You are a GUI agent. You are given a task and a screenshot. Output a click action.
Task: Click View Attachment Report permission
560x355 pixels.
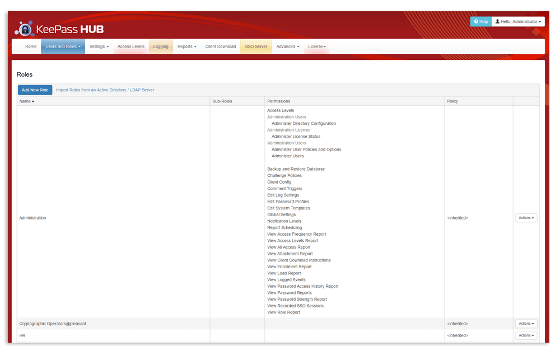[290, 254]
